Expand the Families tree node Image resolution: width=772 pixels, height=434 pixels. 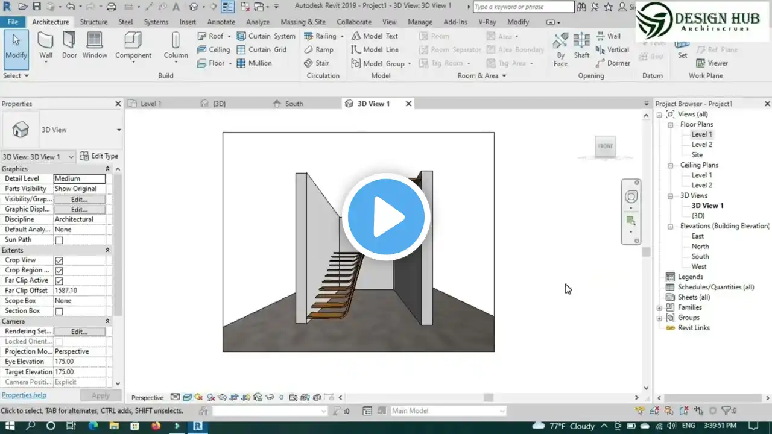point(659,308)
